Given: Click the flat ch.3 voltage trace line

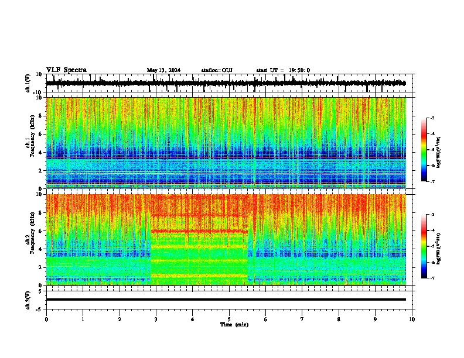Looking at the screenshot, I should (x=226, y=300).
